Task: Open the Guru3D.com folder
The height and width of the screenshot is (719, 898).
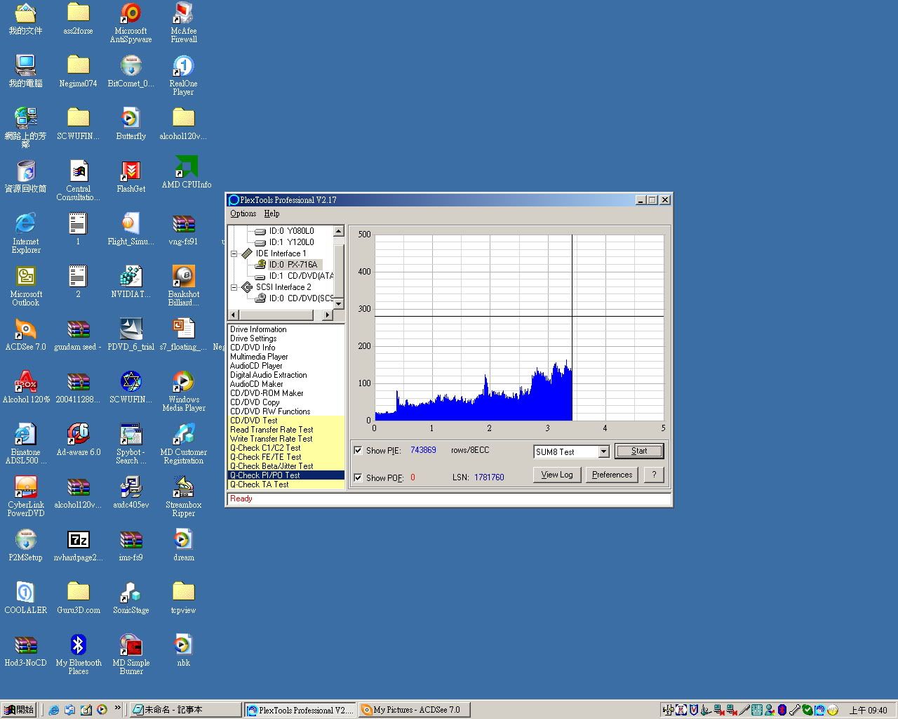Action: (78, 598)
